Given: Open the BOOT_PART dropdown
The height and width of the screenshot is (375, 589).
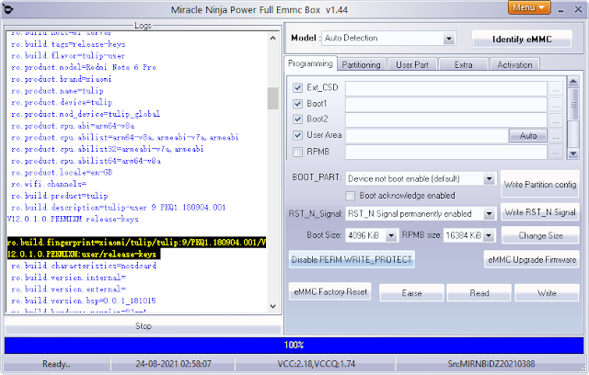Looking at the screenshot, I should 421,179.
